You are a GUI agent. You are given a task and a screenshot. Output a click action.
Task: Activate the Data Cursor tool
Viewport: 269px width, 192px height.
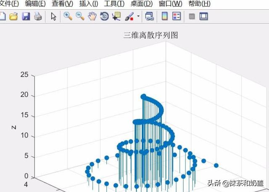tap(116, 16)
